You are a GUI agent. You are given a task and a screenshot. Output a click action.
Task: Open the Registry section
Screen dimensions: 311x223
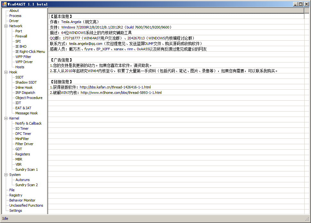(16, 195)
